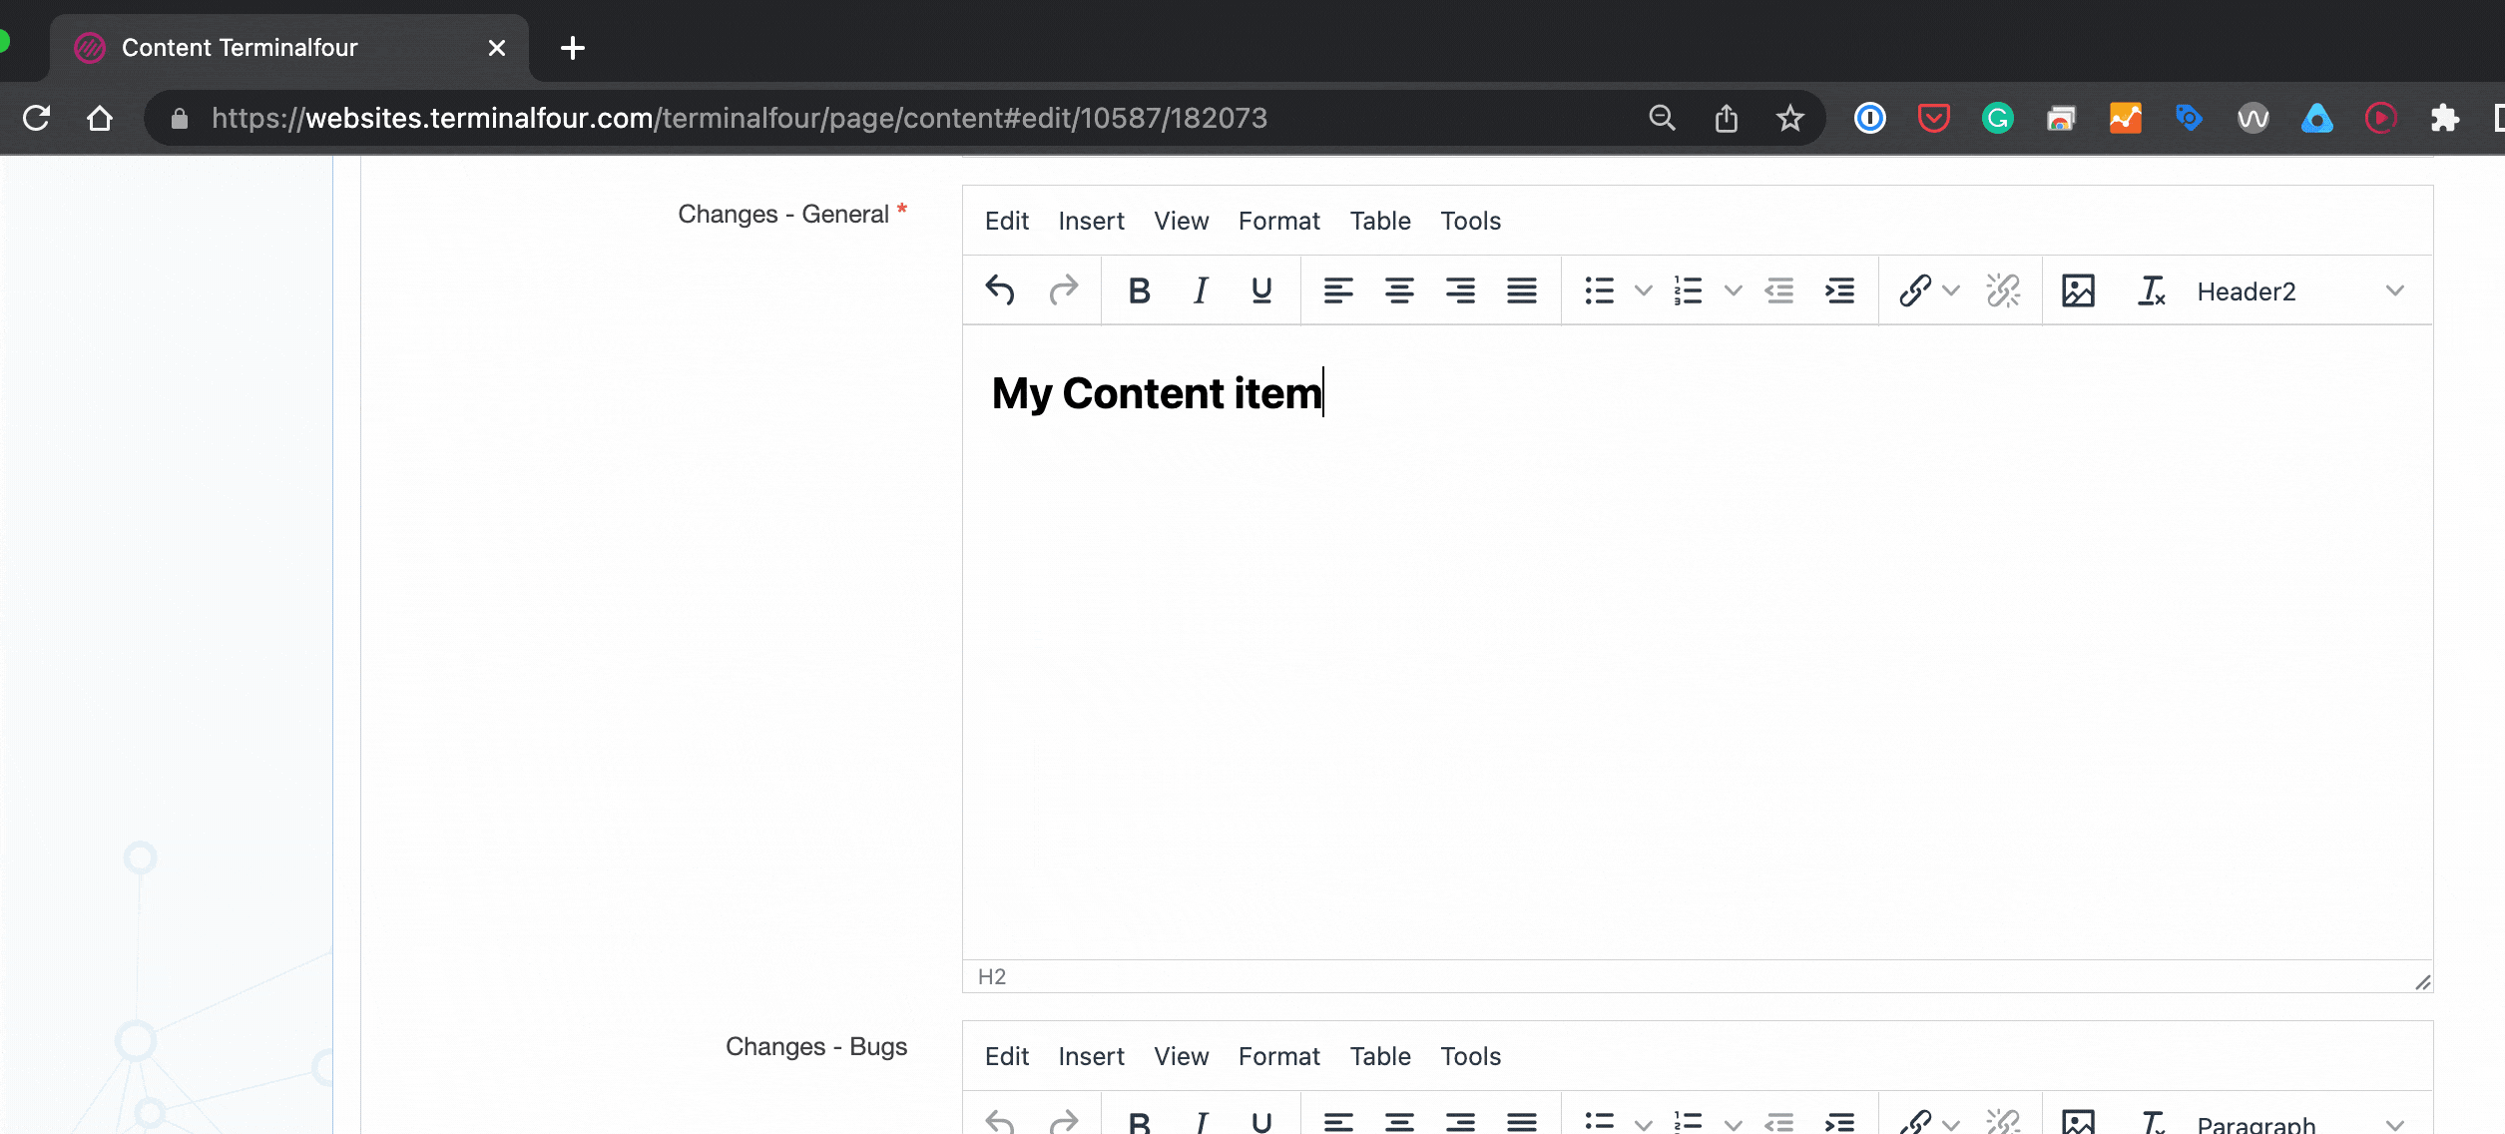Decrease indent in Changes - General editor
The width and height of the screenshot is (2505, 1134).
point(1779,290)
